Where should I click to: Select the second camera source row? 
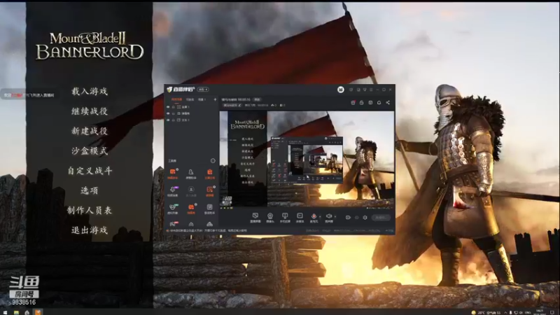(192, 113)
